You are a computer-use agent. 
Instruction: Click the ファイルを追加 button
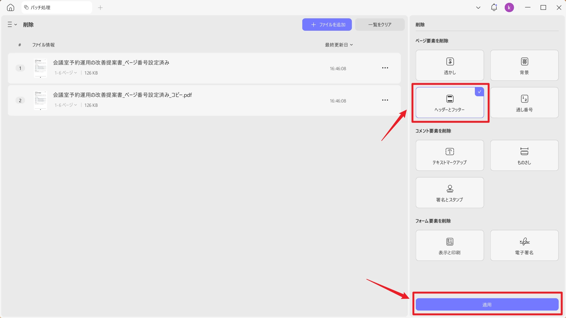coord(327,25)
